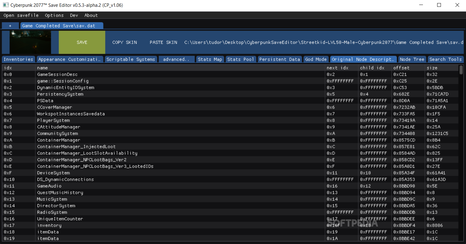Select the CommunitySystem row name

[x=57, y=133]
